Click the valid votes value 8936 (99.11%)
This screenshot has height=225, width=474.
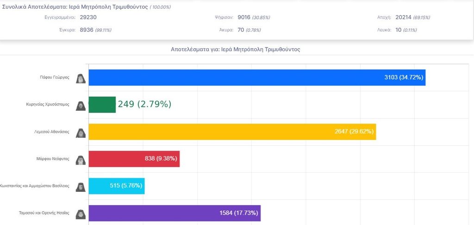(x=95, y=30)
